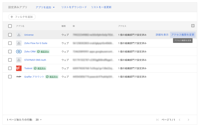Click the verified checkmark beside Graffer アカウント
Viewport: 200px width, 127px height.
[47, 77]
